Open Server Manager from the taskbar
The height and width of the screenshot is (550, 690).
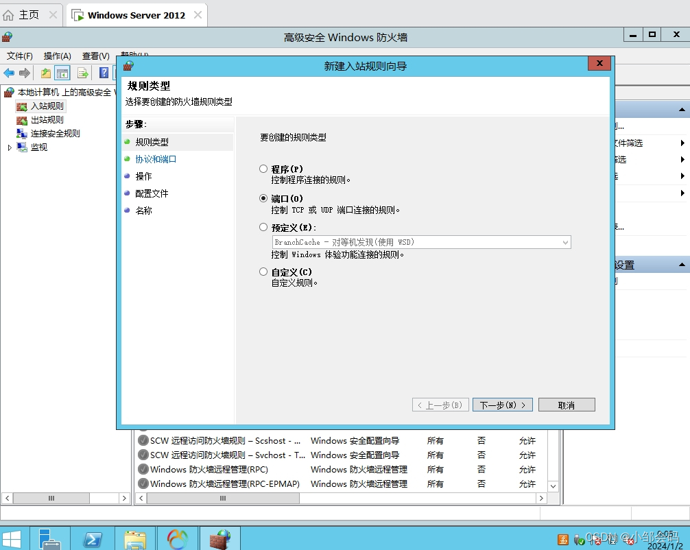(49, 538)
